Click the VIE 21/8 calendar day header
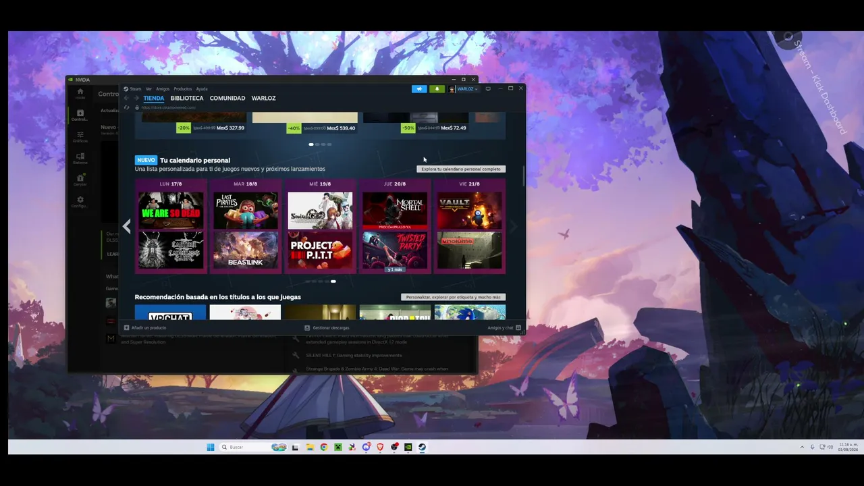The image size is (864, 486). 469,184
